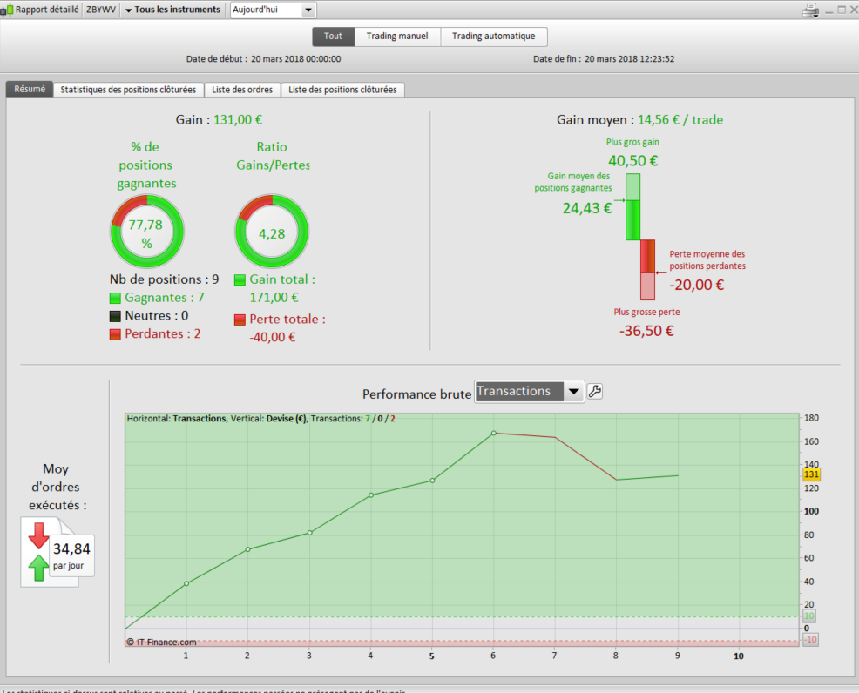
Task: Expand the Tous les instruments dropdown
Action: point(172,10)
